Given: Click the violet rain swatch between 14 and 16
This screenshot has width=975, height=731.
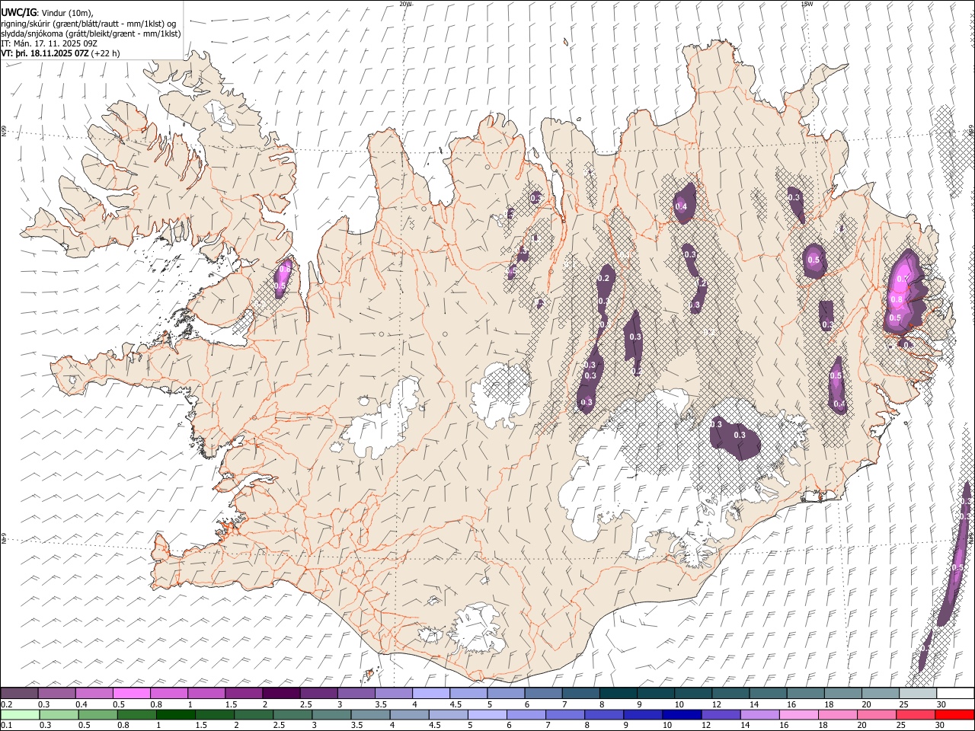Looking at the screenshot, I should pos(759,714).
